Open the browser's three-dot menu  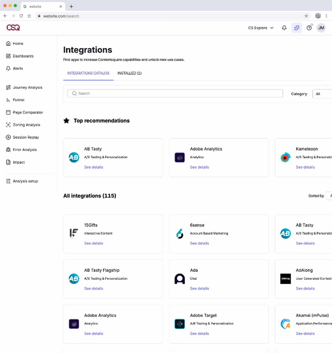(326, 16)
